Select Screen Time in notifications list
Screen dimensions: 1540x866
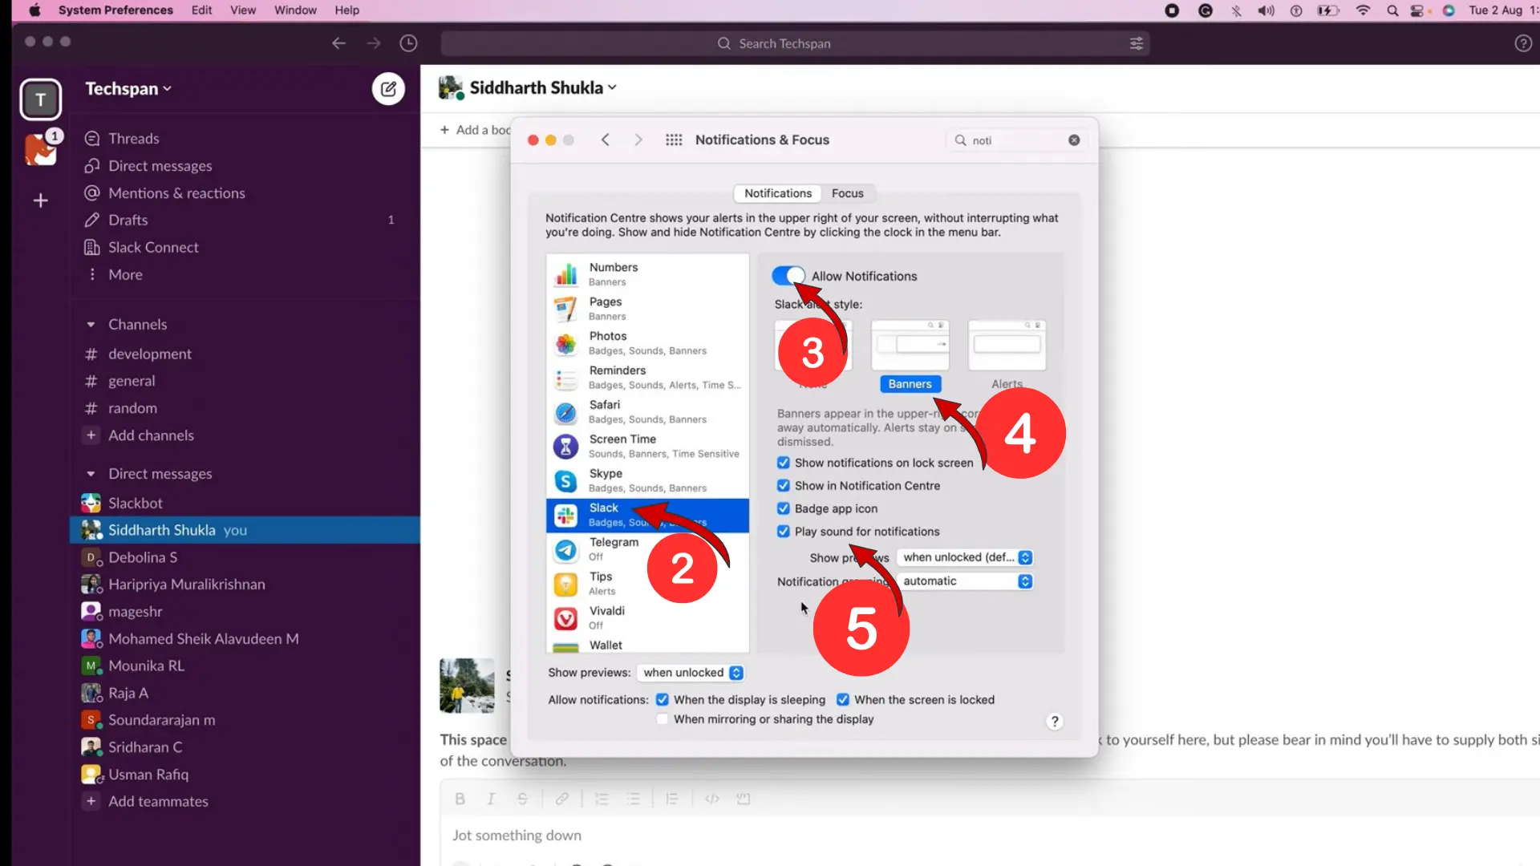click(x=647, y=446)
